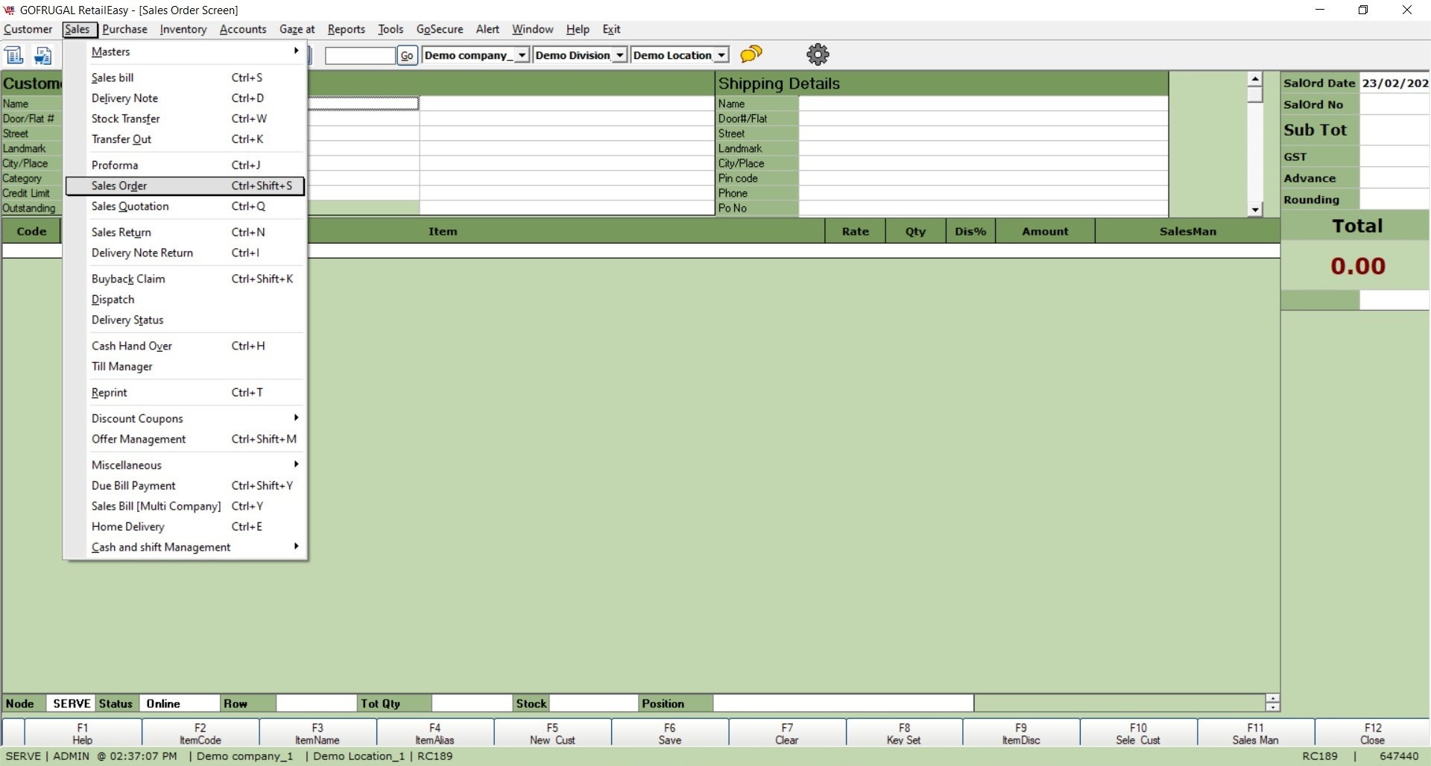
Task: Click the Po No field
Action: 983,208
